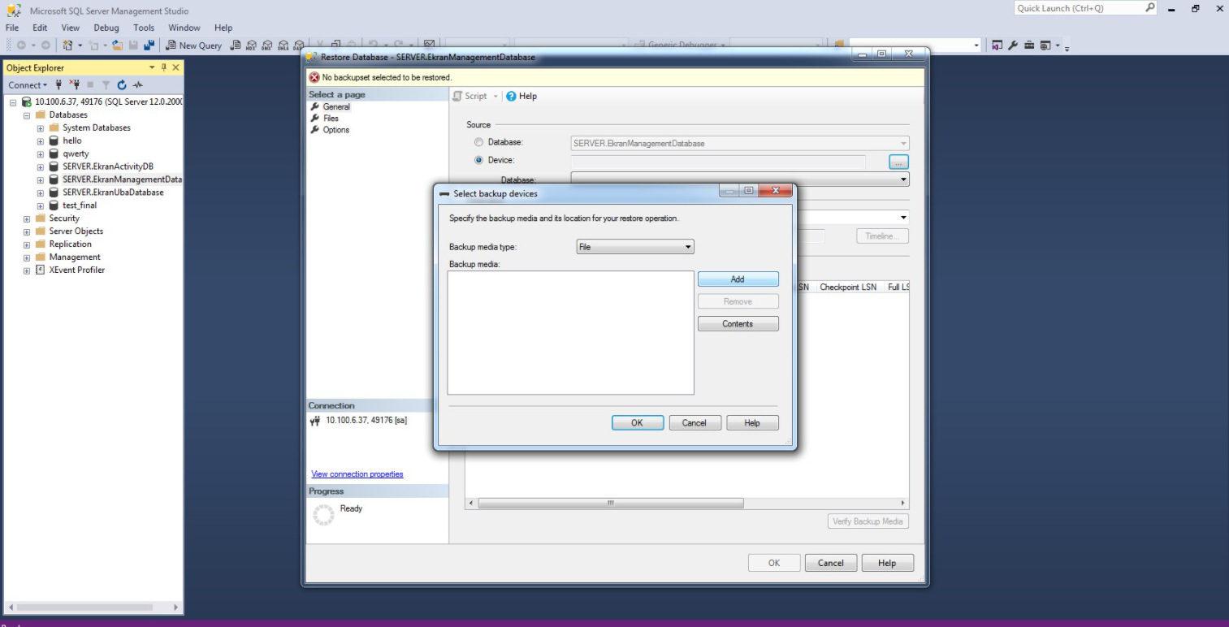This screenshot has width=1229, height=627.
Task: Expand the System Databases folder
Action: pos(41,128)
